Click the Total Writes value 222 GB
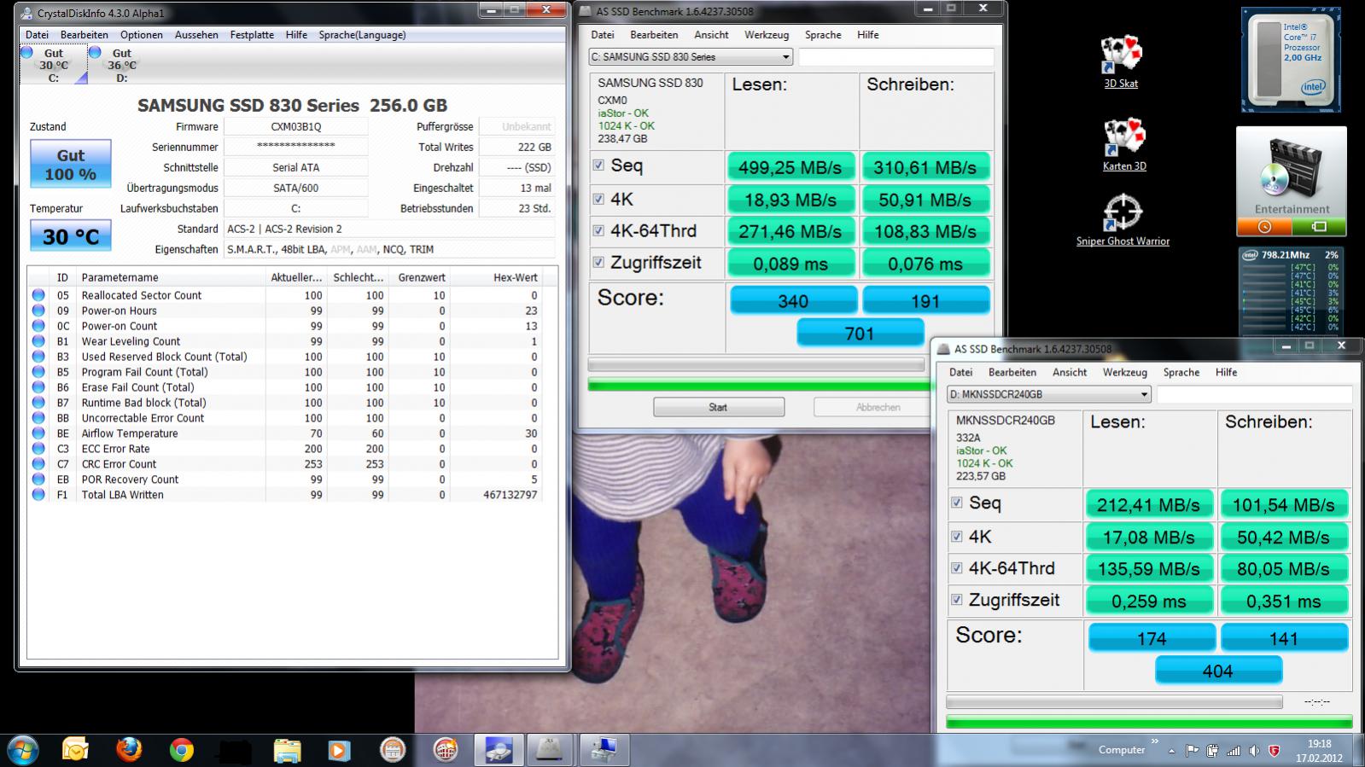This screenshot has width=1365, height=767. point(517,147)
